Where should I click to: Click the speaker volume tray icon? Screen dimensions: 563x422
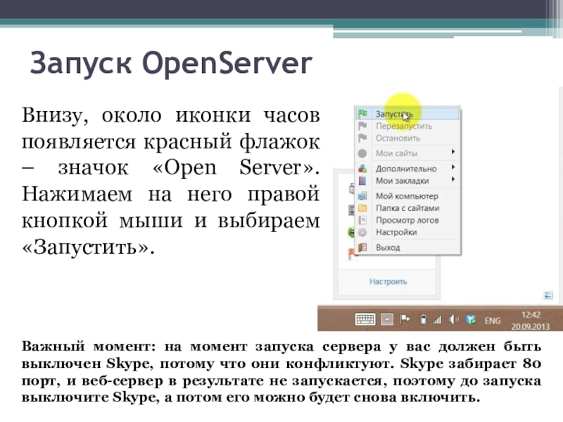(454, 320)
